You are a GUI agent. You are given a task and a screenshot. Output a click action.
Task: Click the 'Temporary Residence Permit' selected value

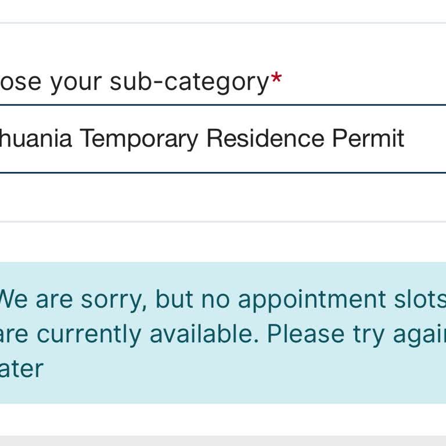pos(241,139)
